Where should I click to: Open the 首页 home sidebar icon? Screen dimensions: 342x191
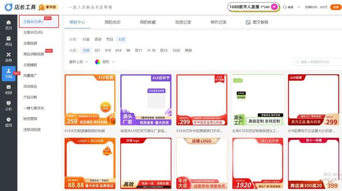click(8, 25)
